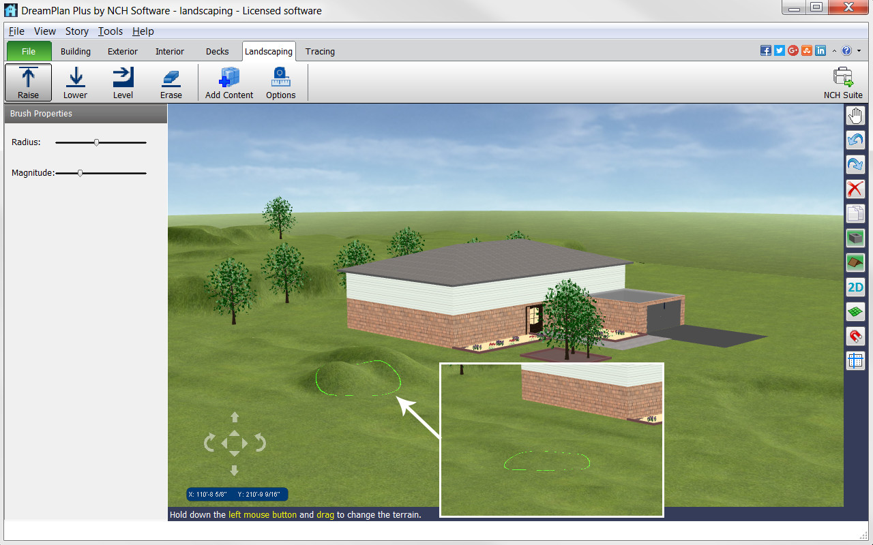This screenshot has height=545, width=873.
Task: Switch the view to 2D mode
Action: [x=855, y=287]
